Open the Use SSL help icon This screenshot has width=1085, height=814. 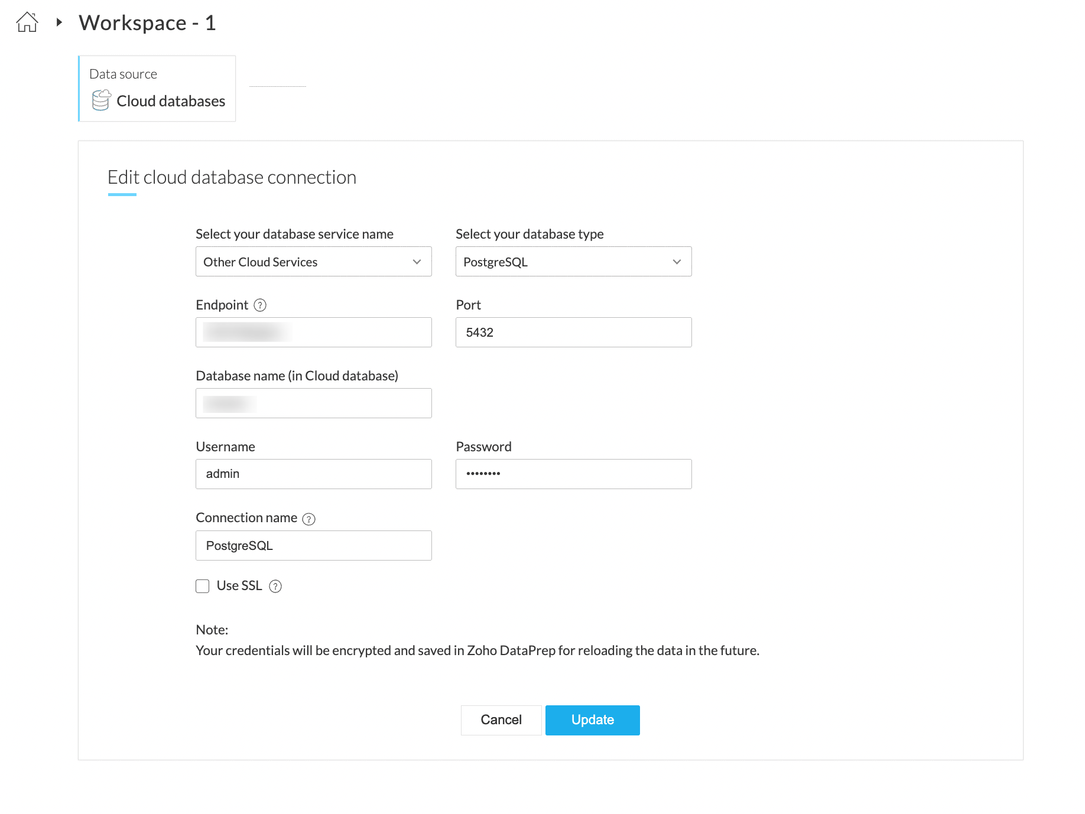(275, 586)
